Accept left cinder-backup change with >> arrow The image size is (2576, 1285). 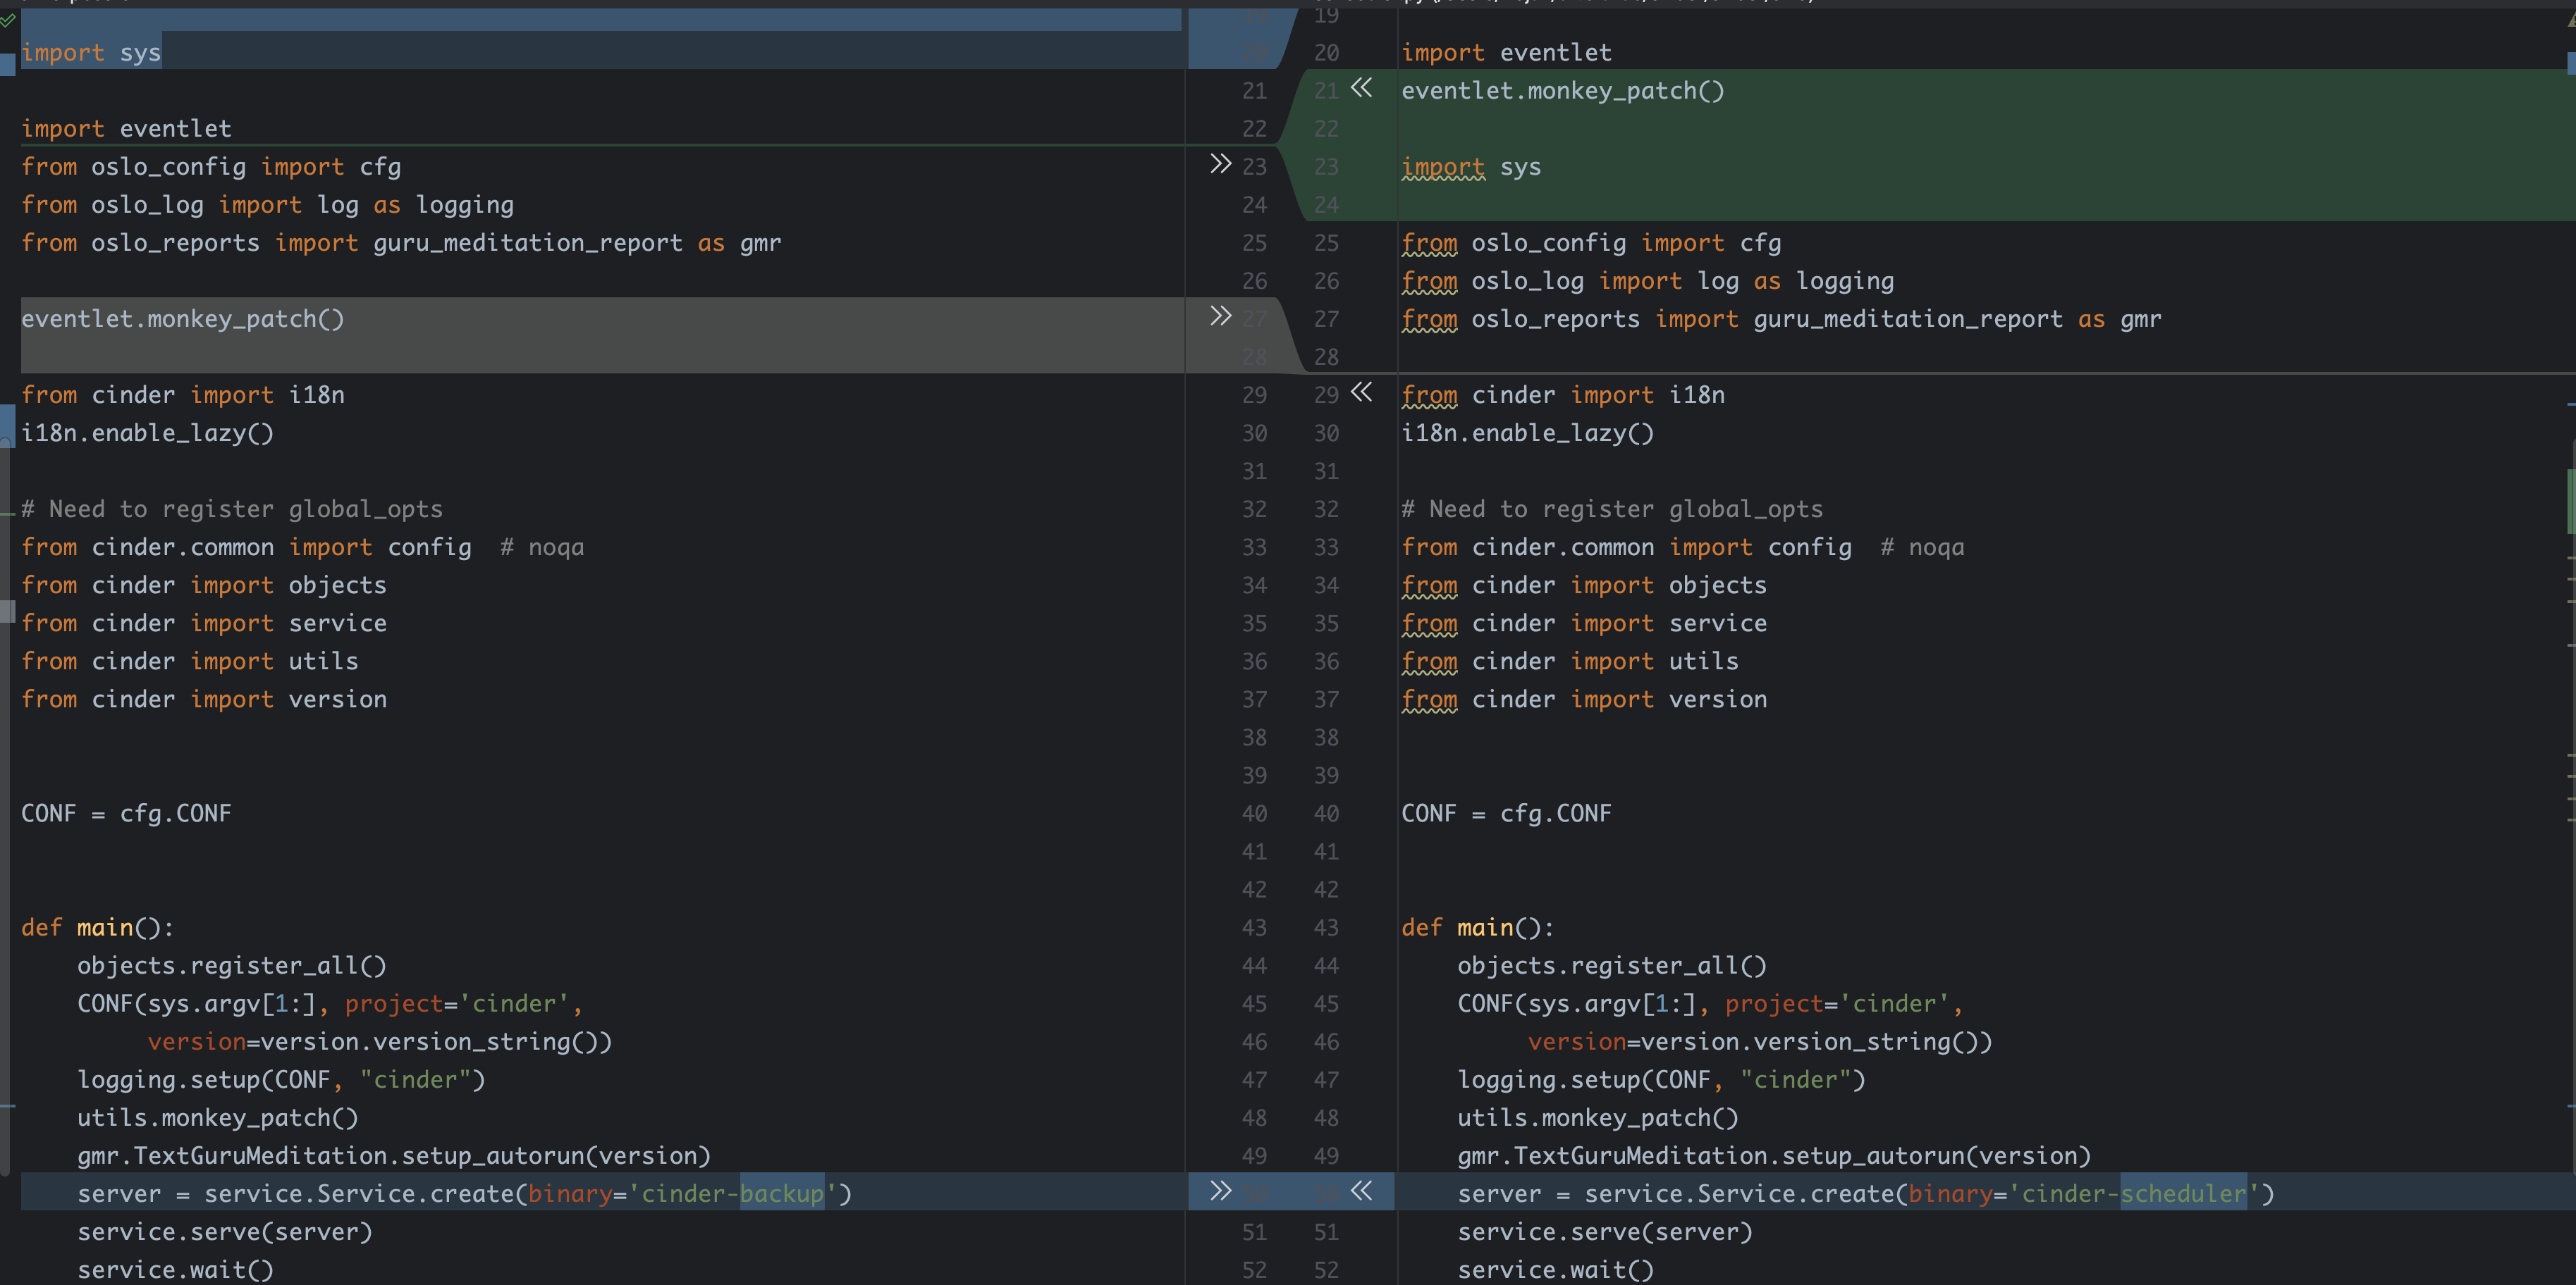pyautogui.click(x=1220, y=1191)
